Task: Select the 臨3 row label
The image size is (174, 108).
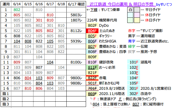Action: [x=6, y=104]
